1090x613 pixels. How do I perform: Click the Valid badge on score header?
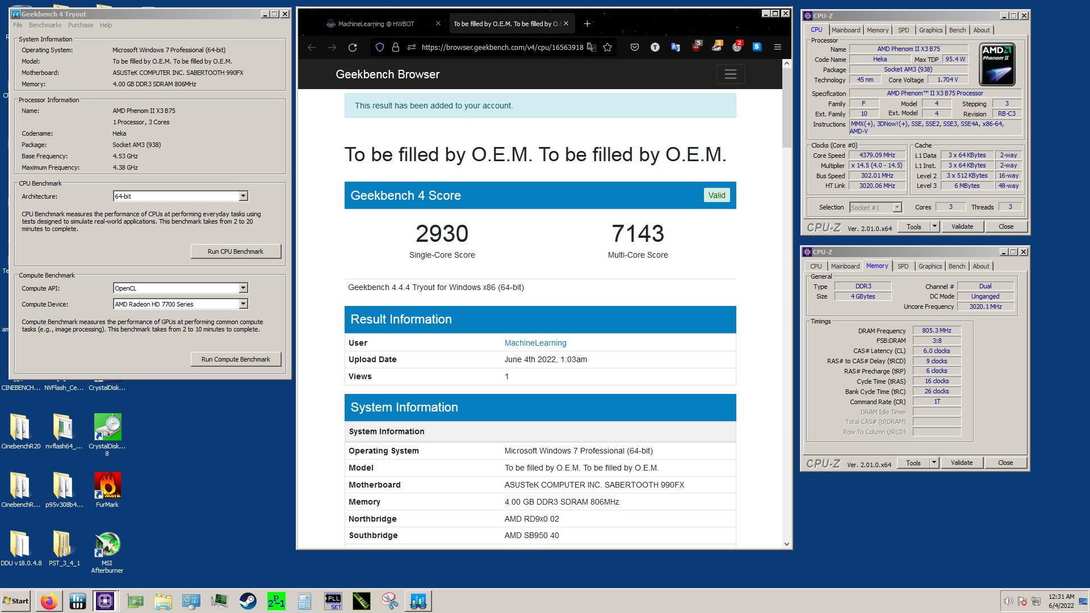(x=716, y=195)
